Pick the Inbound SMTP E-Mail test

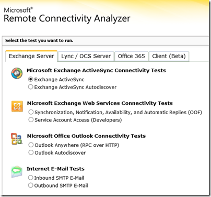(30, 178)
